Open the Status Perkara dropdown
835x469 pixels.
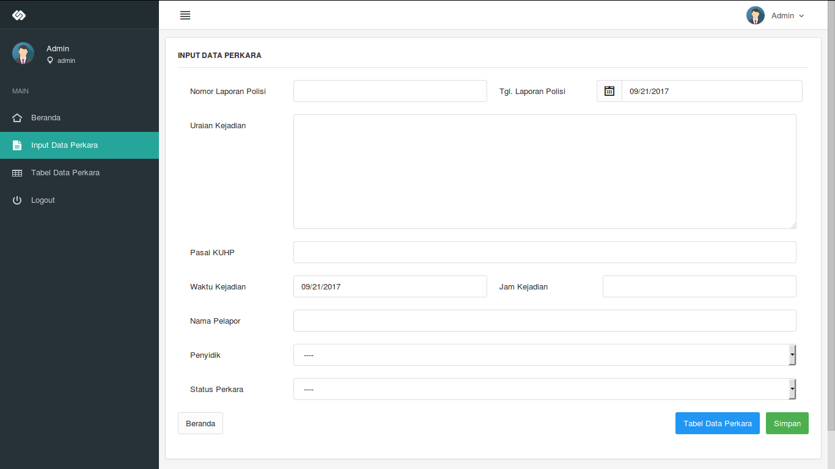click(544, 389)
